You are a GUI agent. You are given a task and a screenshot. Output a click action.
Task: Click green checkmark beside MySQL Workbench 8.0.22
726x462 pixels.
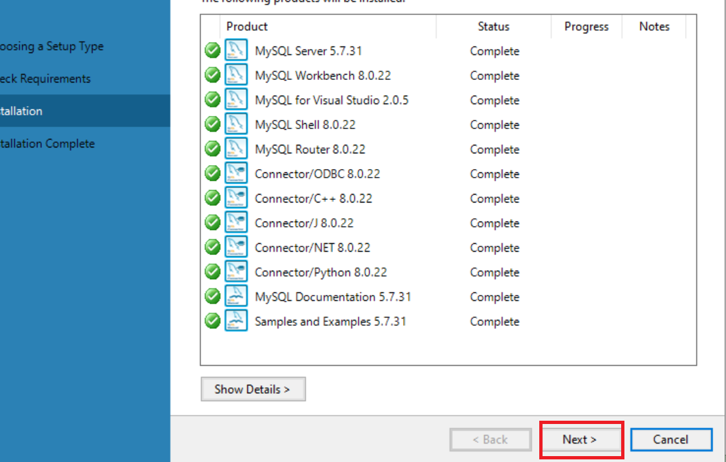[212, 75]
